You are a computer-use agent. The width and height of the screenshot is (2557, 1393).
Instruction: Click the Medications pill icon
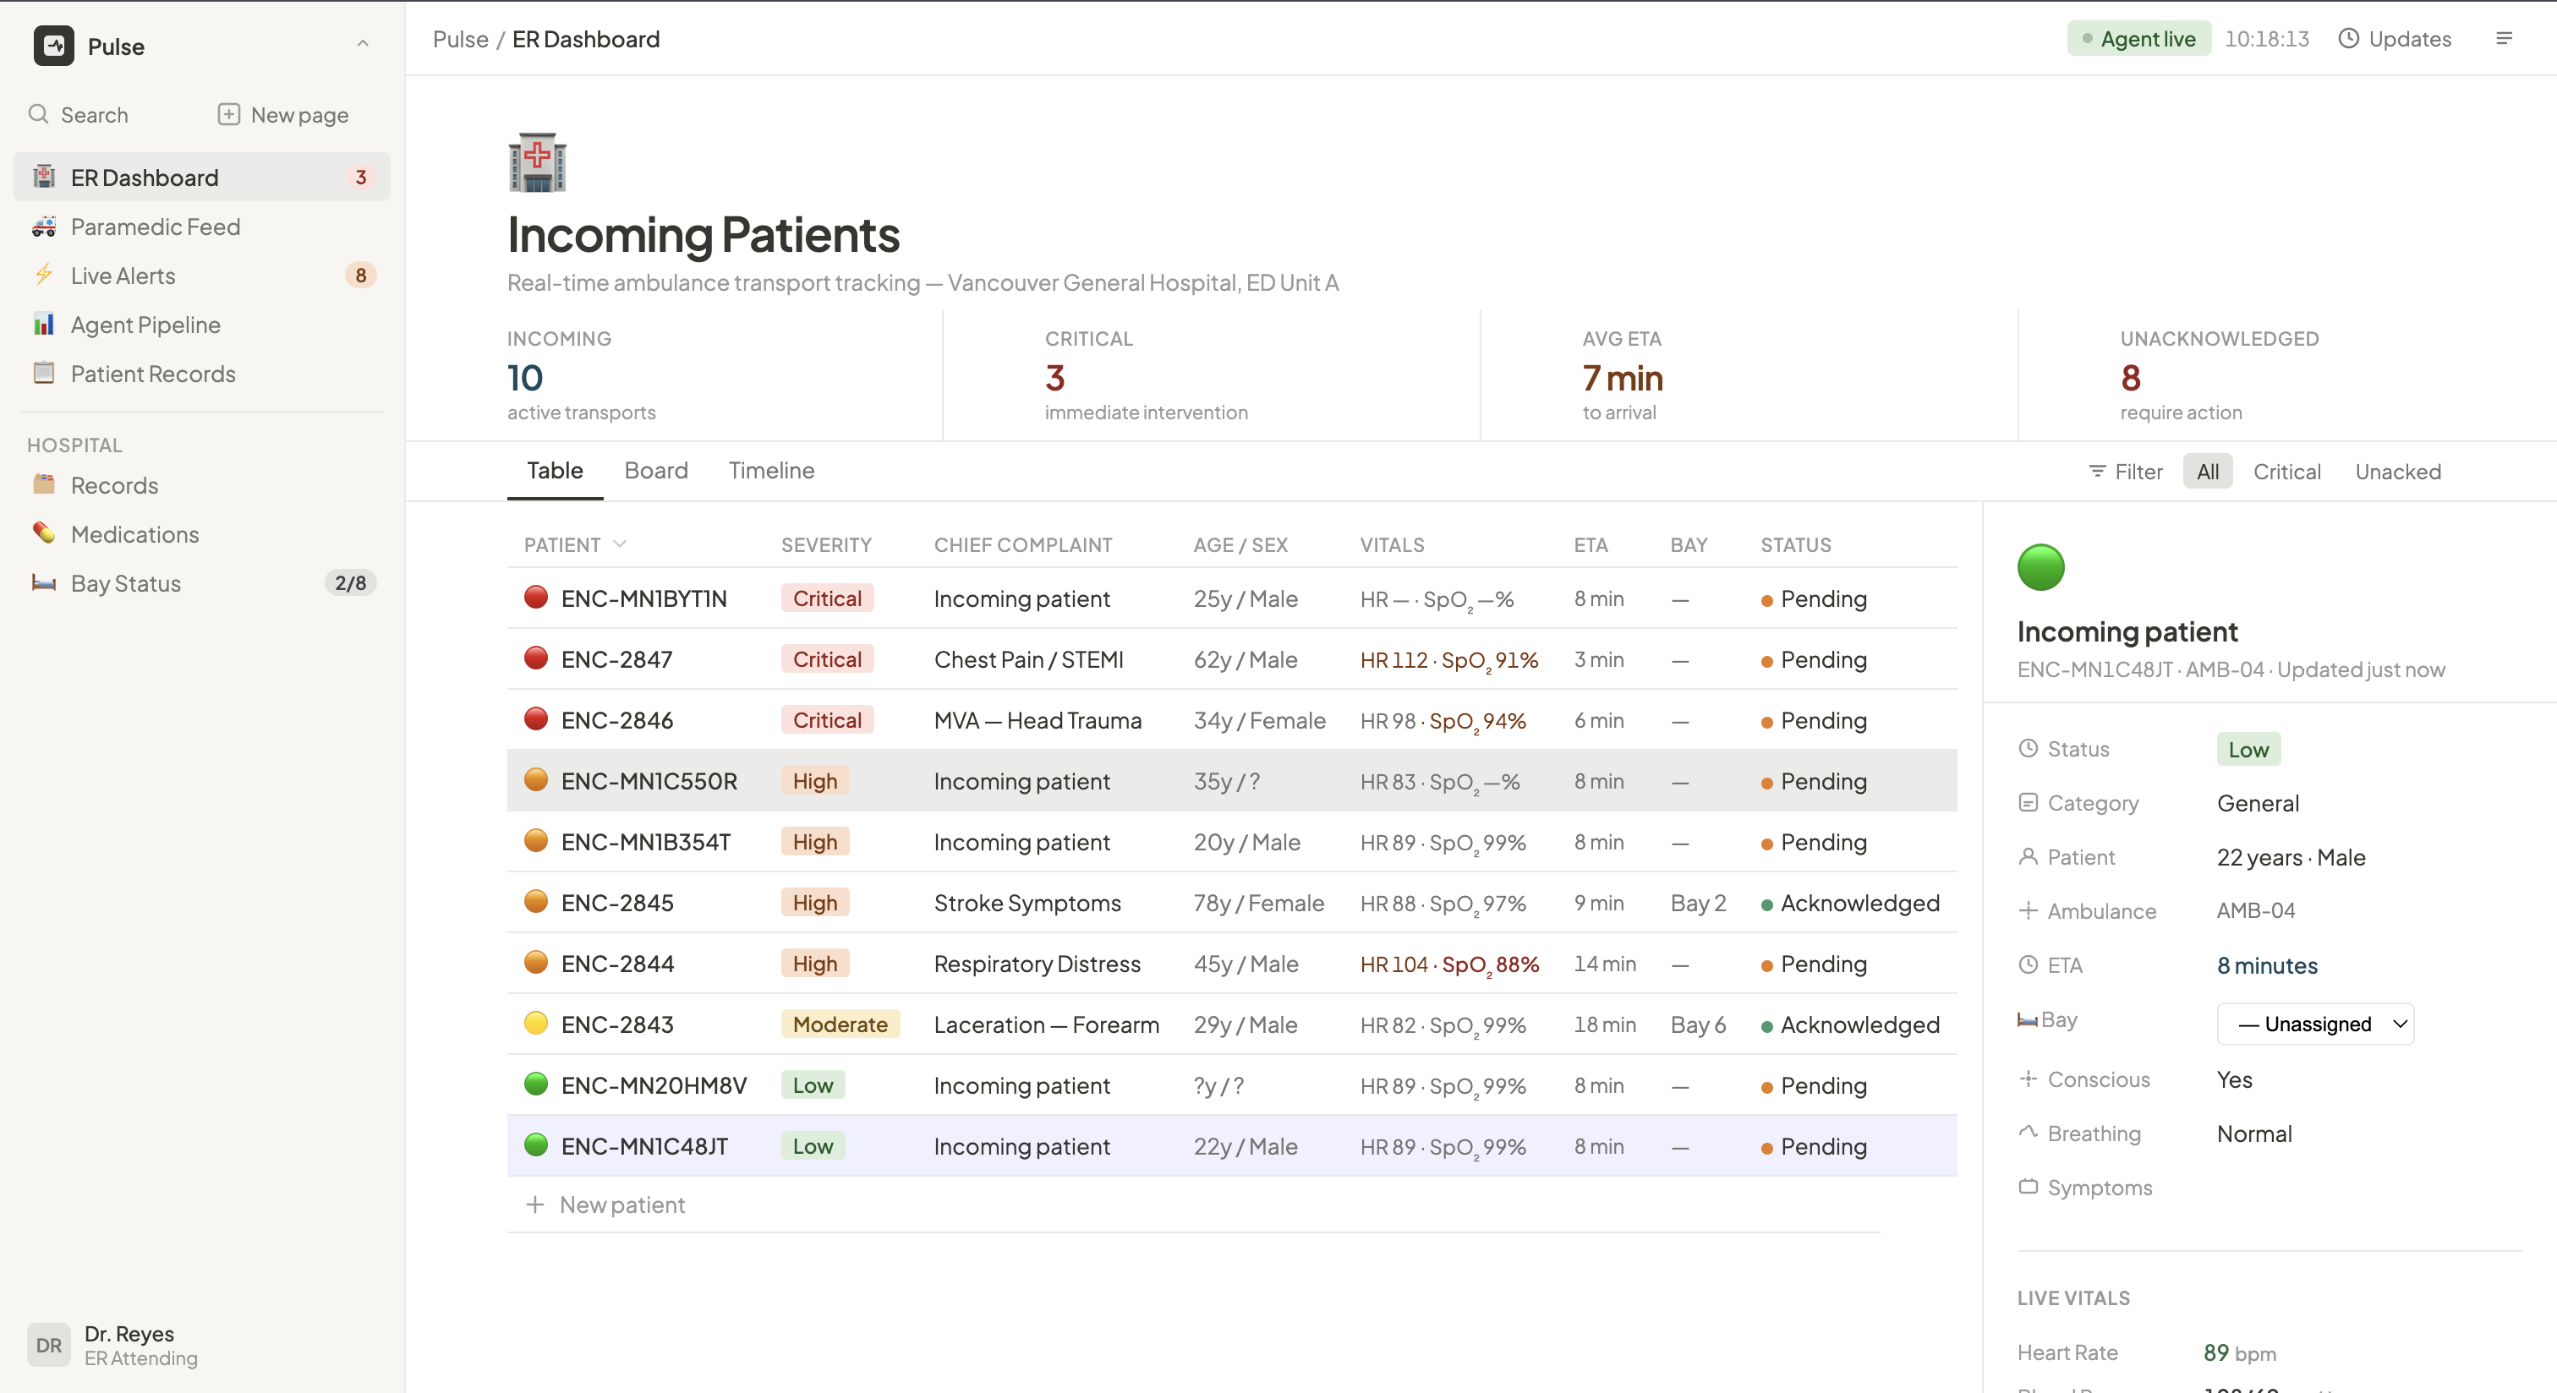coord(44,533)
